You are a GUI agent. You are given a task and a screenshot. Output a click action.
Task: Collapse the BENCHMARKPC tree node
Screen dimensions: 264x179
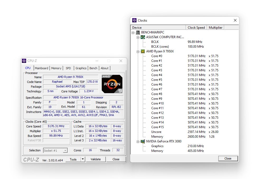click(x=133, y=33)
